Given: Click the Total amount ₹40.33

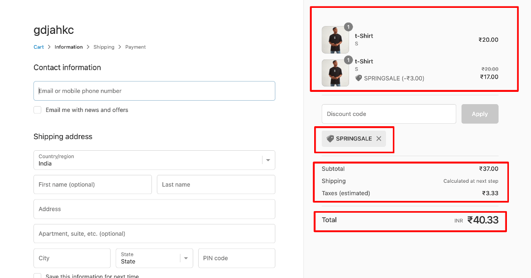Looking at the screenshot, I should tap(483, 220).
